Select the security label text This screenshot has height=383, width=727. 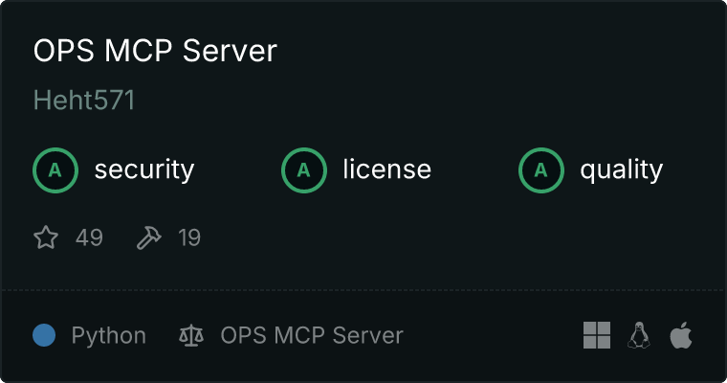click(143, 170)
